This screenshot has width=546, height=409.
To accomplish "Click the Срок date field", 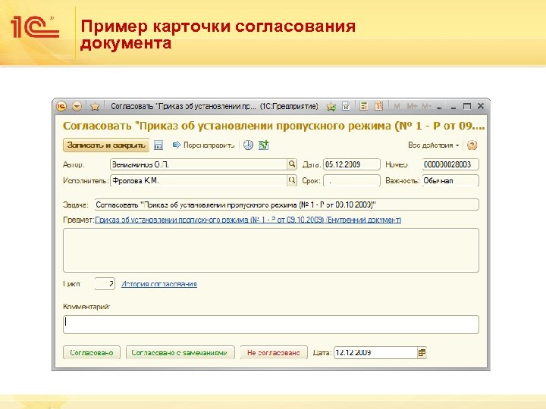I will 352,180.
